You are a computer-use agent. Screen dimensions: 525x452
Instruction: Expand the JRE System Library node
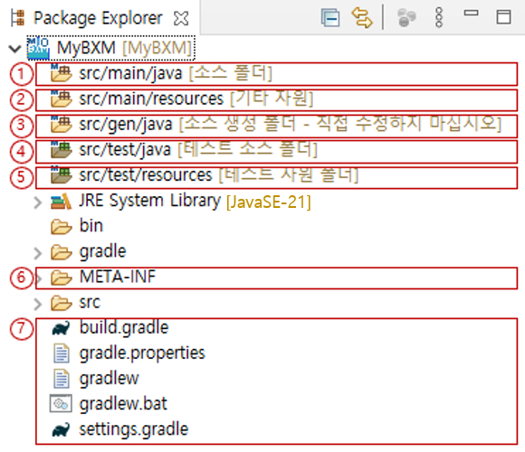tap(38, 202)
